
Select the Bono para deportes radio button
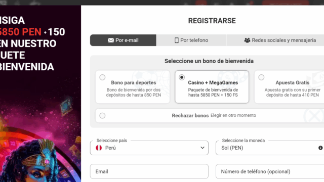(102, 77)
